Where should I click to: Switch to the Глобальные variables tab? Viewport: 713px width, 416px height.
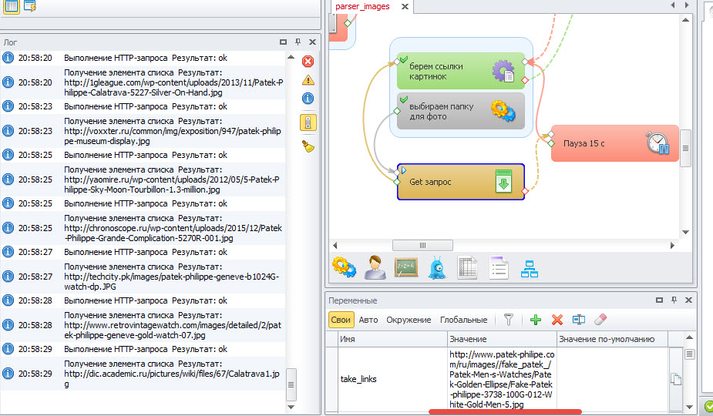click(x=463, y=320)
